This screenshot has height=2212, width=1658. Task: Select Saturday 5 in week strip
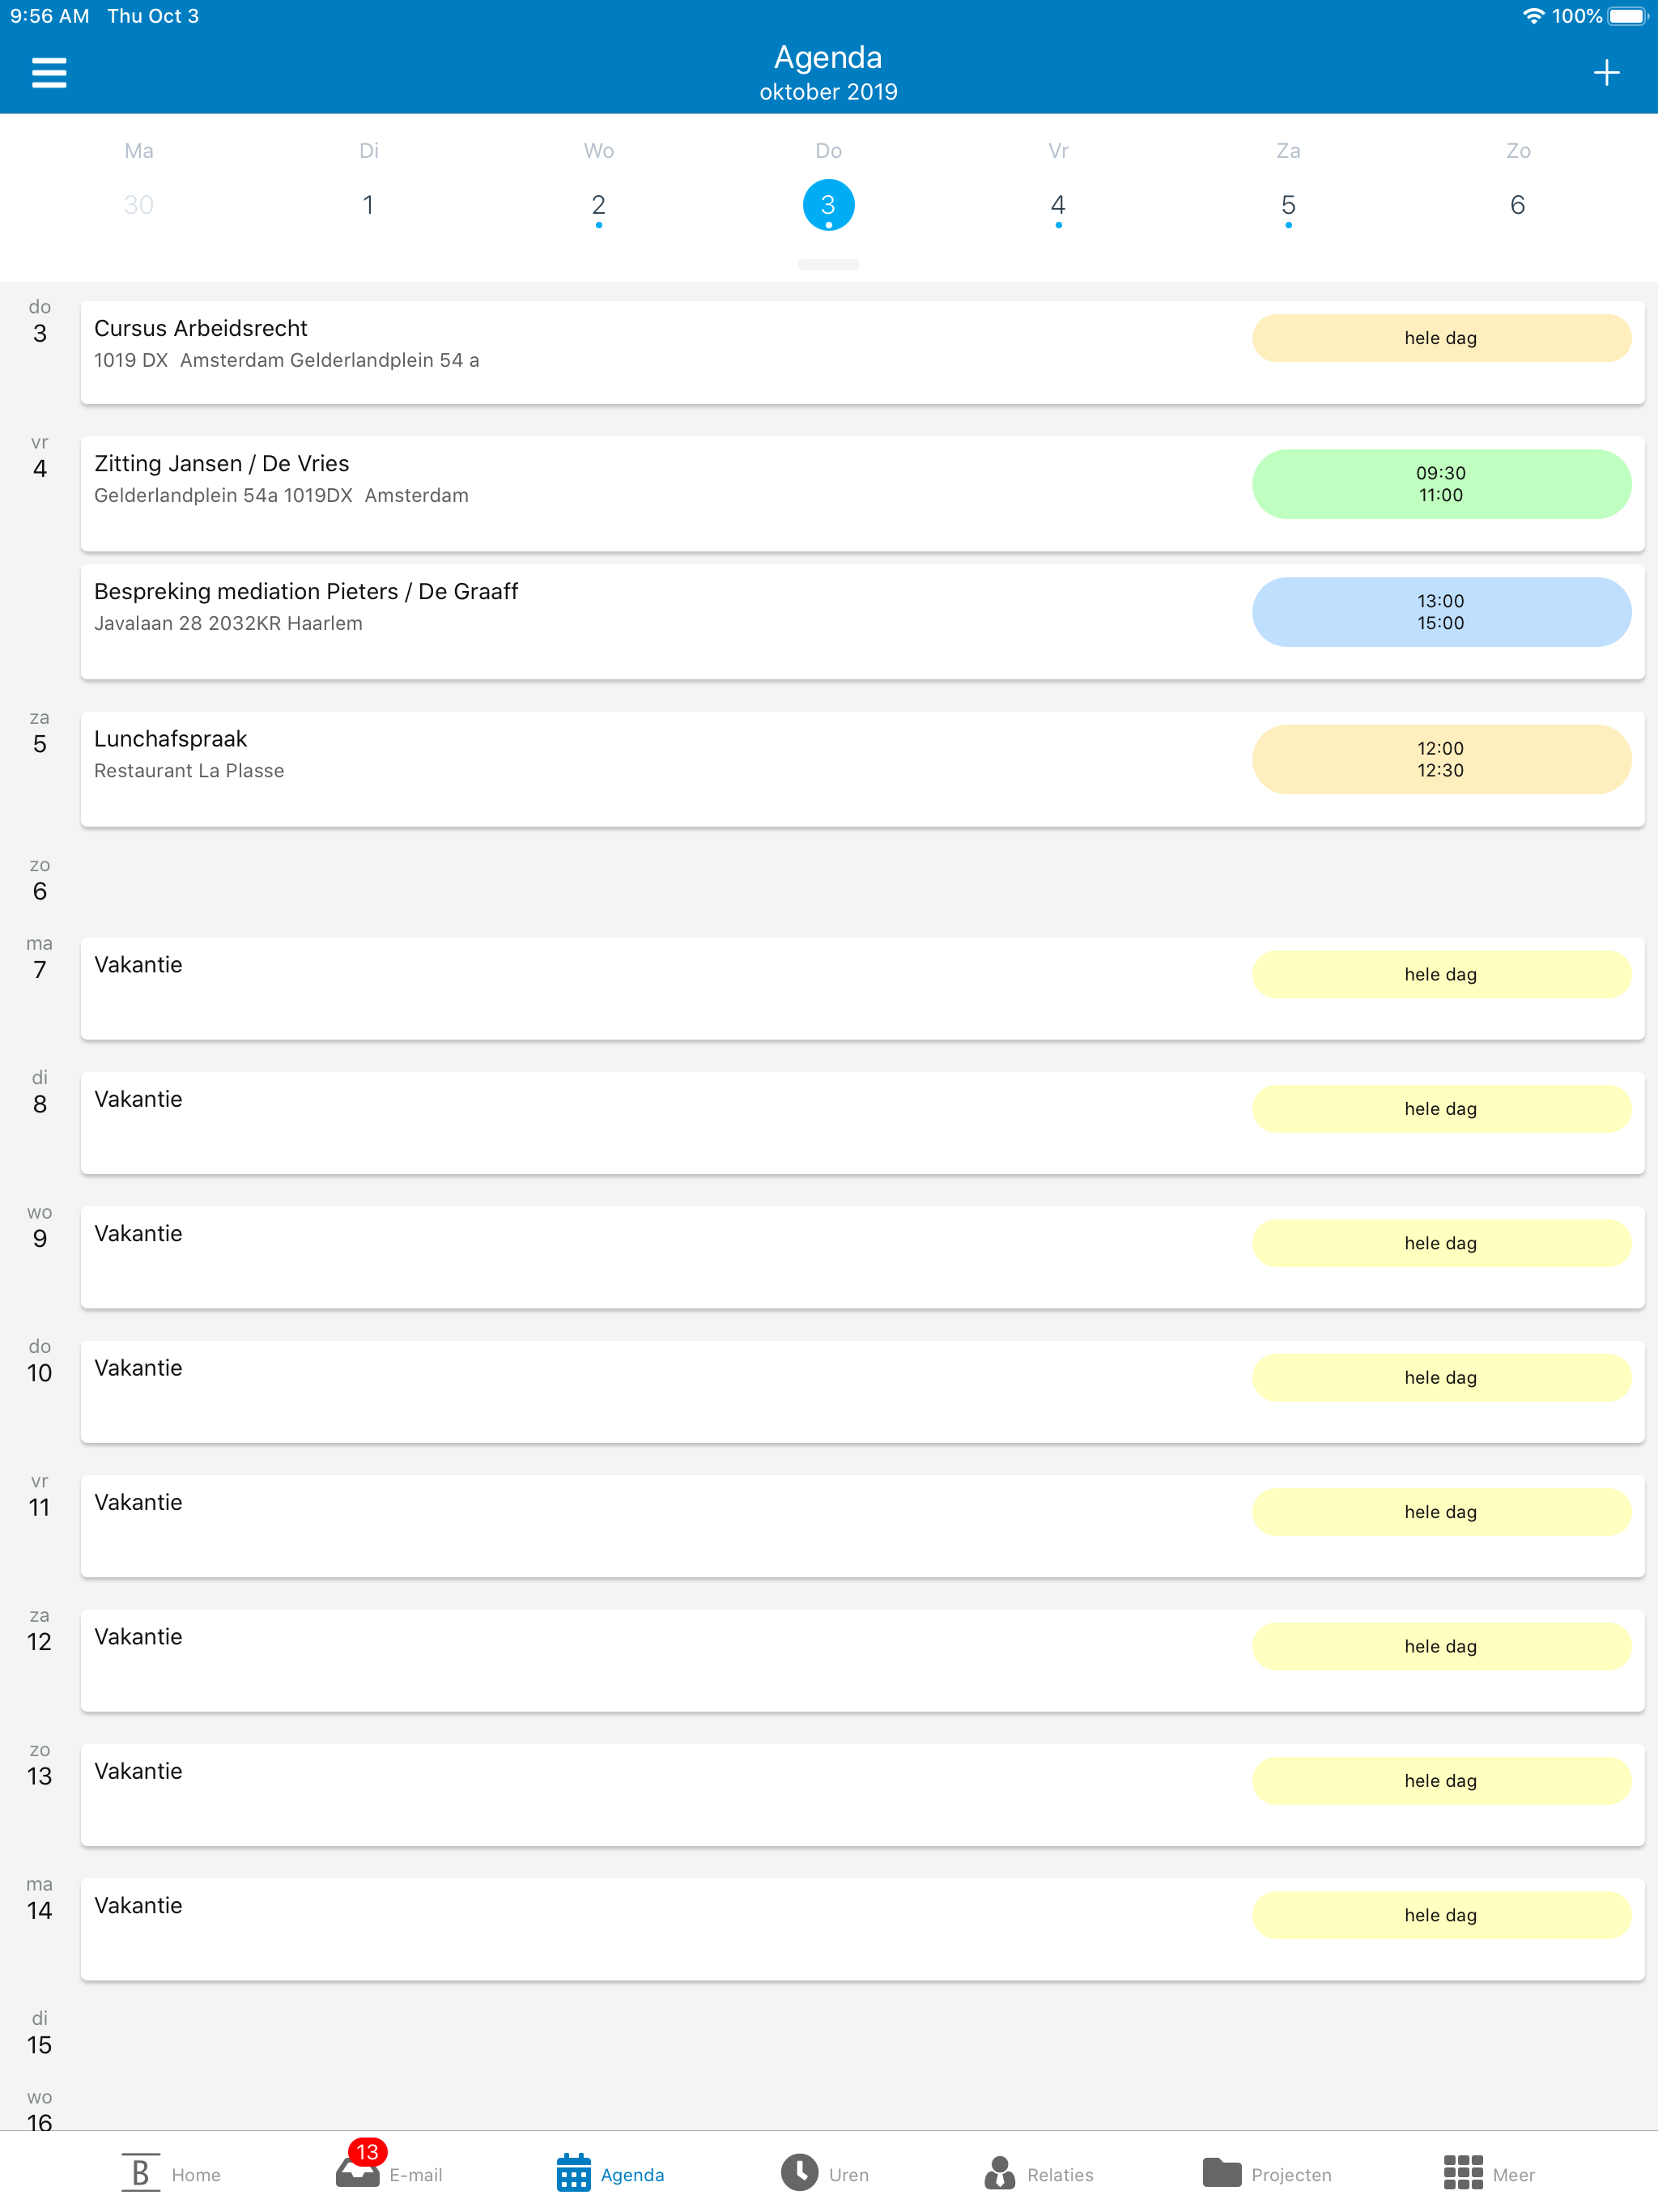(x=1288, y=205)
